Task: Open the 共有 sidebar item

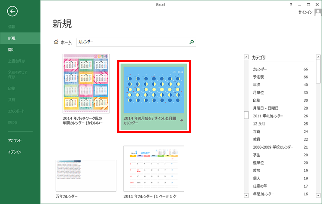Action: [x=12, y=100]
